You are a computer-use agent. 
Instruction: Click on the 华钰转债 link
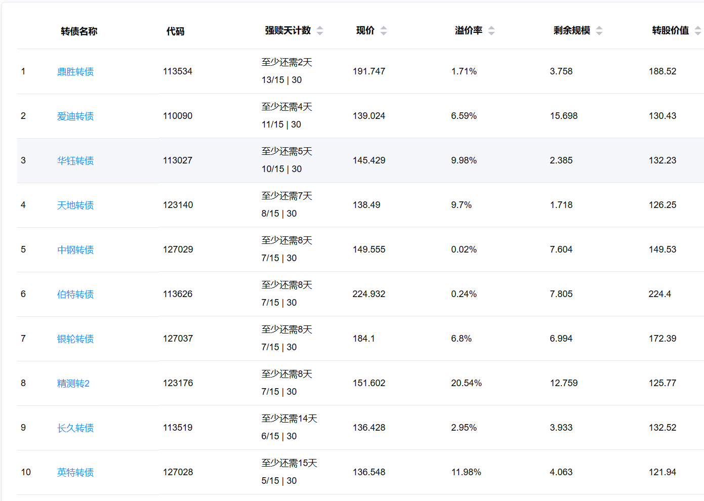(75, 161)
